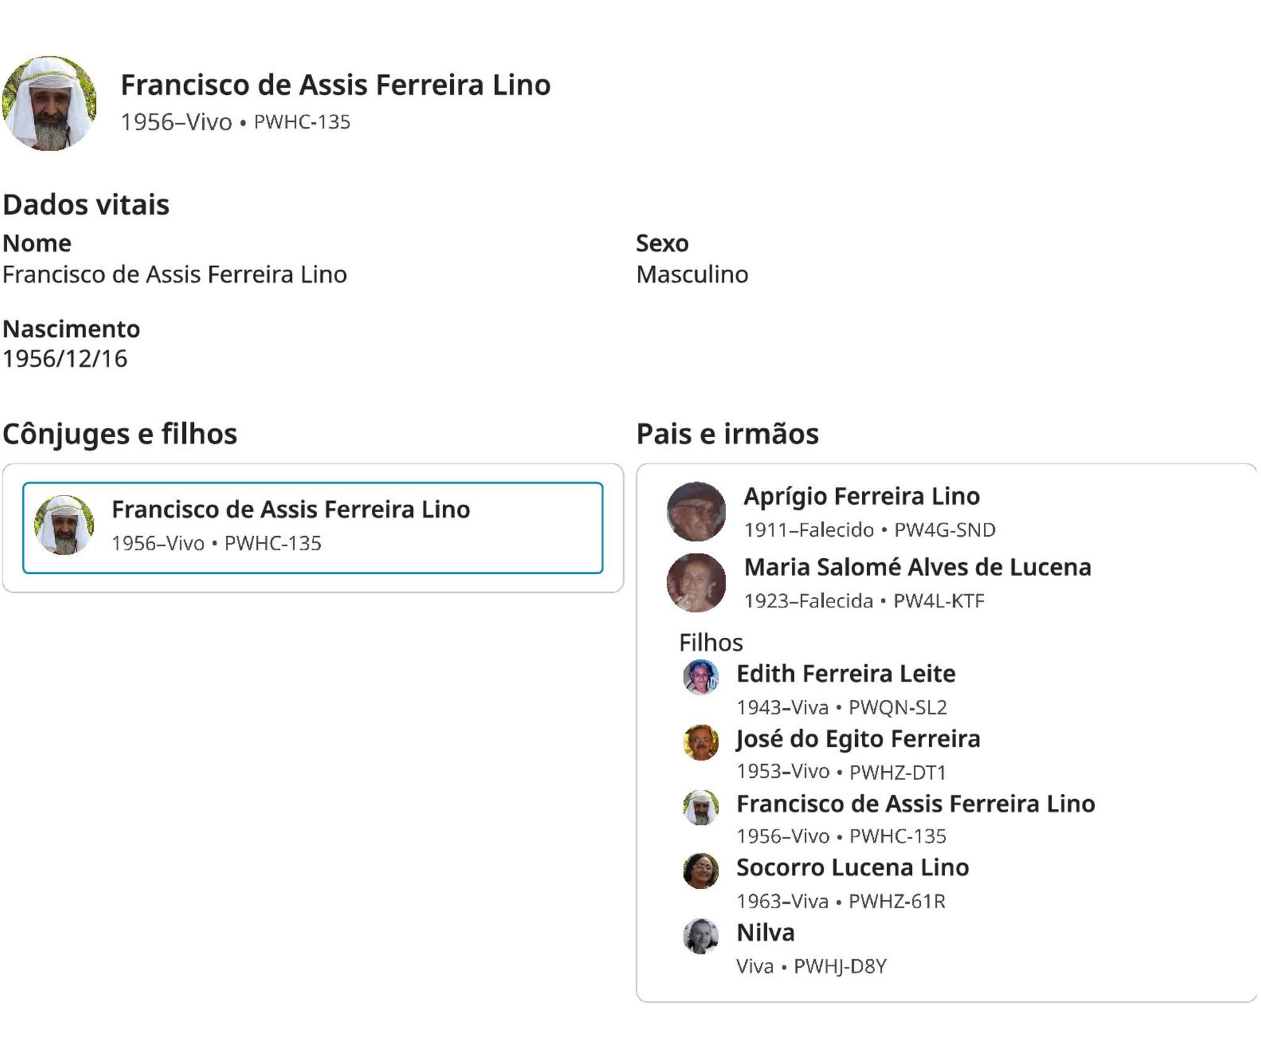This screenshot has width=1261, height=1057.
Task: Visit José do Egito Ferreira's profile link
Action: click(x=858, y=739)
